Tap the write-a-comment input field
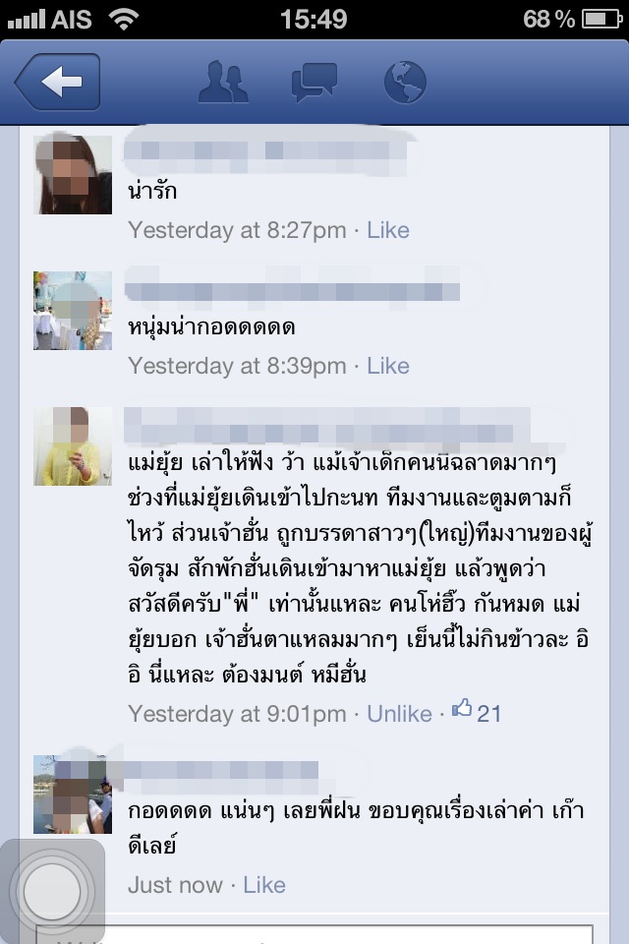Screen dimensions: 629x944 [314, 934]
